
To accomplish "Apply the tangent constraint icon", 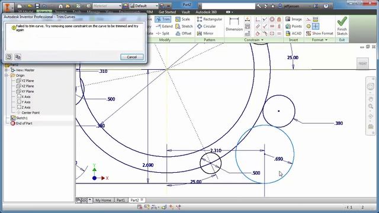I will tap(258, 33).
